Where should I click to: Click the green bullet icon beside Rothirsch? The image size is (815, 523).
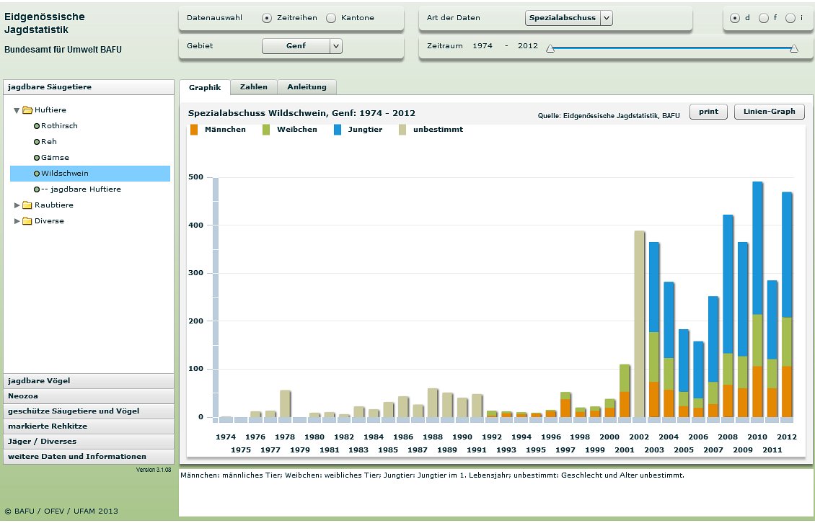point(37,126)
